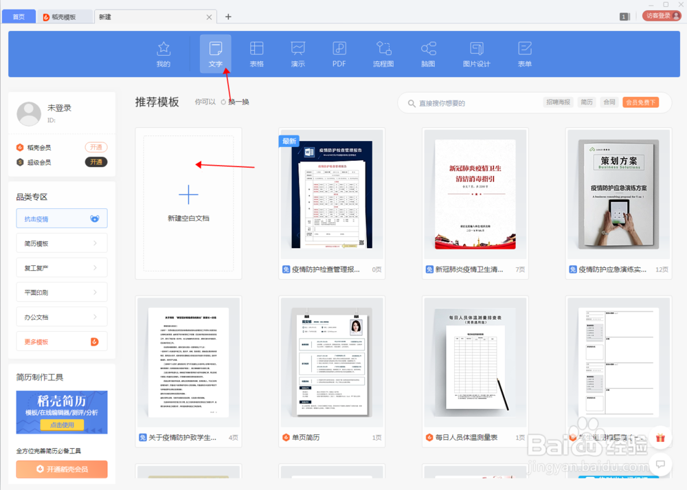
Task: Open the 我的 (My) star icon
Action: pos(164,48)
